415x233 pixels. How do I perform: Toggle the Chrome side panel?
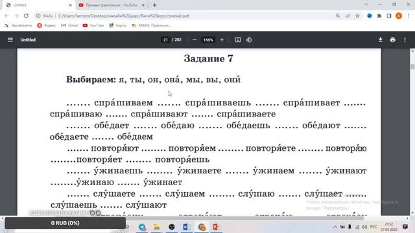[x=389, y=16]
